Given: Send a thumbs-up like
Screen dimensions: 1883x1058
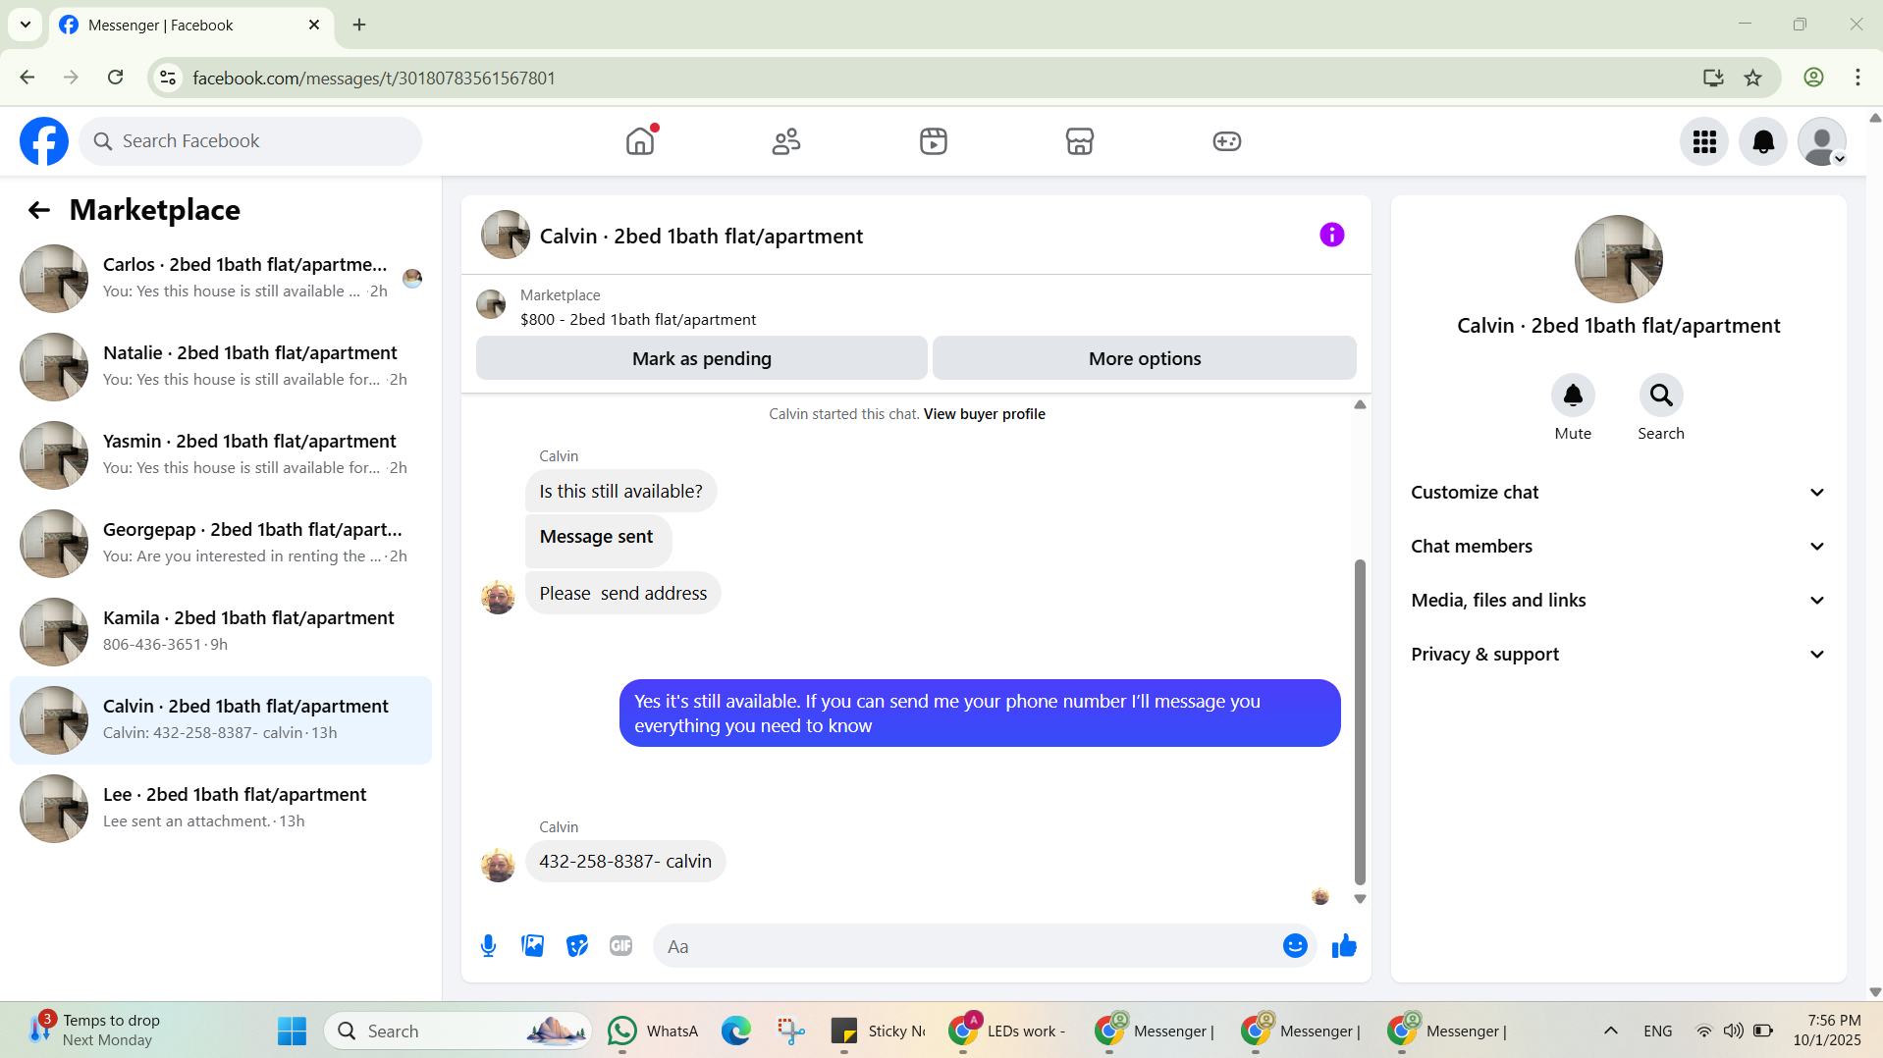Looking at the screenshot, I should 1344,946.
